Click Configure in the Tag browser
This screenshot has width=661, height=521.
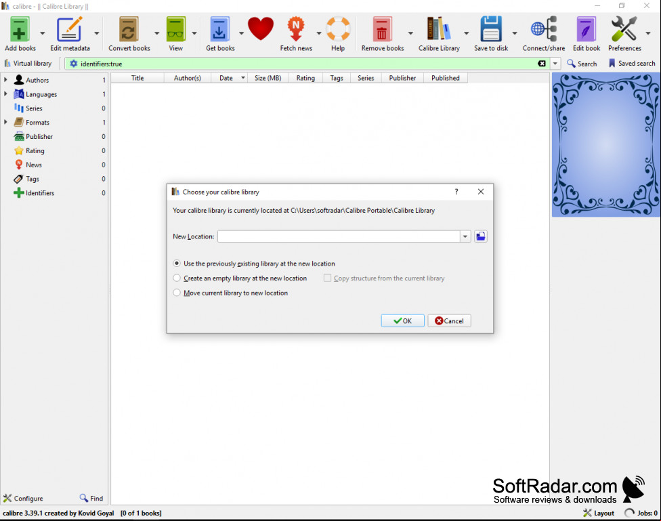click(x=23, y=498)
